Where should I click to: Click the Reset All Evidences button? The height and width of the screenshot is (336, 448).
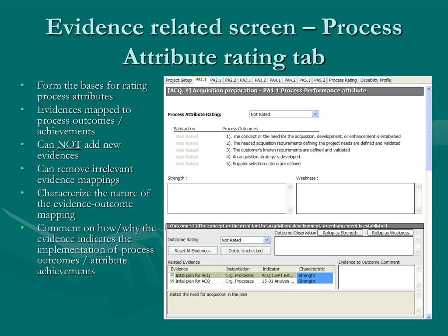coord(192,251)
